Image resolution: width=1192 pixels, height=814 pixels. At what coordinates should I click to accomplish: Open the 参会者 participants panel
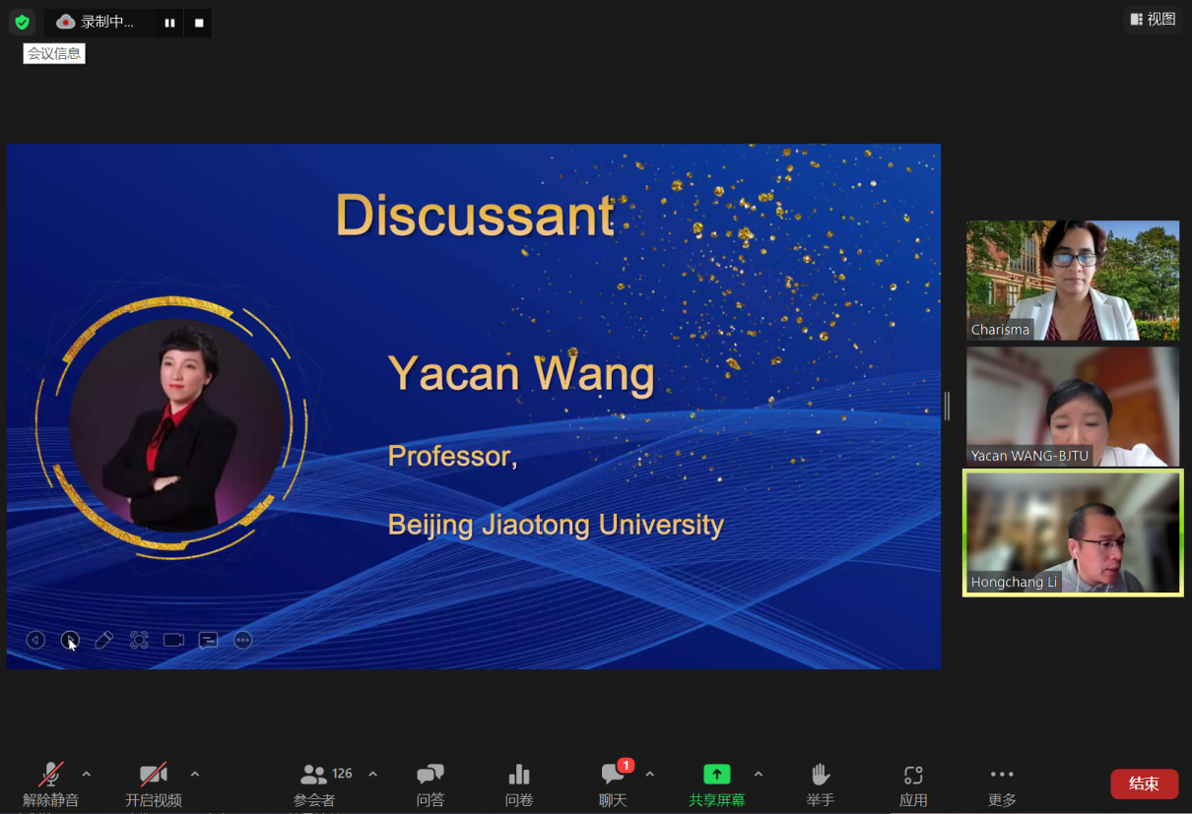tap(315, 784)
